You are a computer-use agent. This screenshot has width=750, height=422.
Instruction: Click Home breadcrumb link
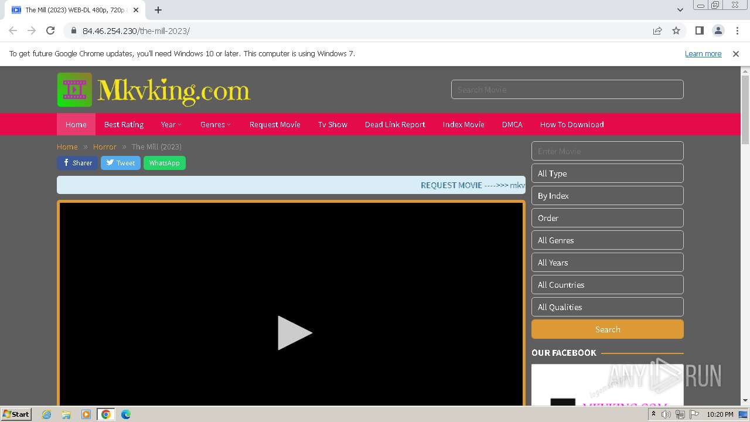coord(67,147)
